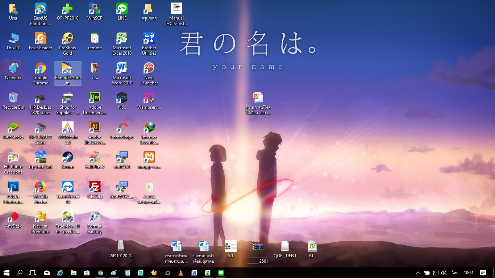This screenshot has width=495, height=279.
Task: Select the RanodExAdmin desktop icon
Action: (x=68, y=74)
